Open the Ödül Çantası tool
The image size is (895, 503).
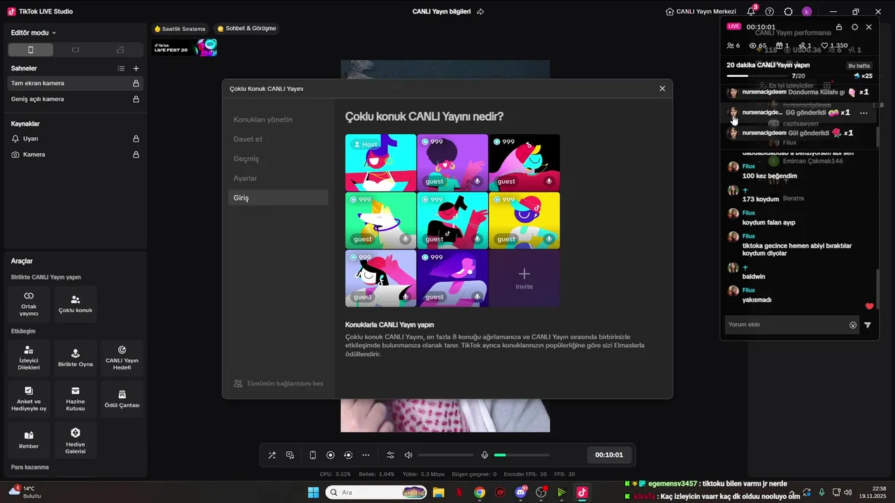click(x=122, y=398)
